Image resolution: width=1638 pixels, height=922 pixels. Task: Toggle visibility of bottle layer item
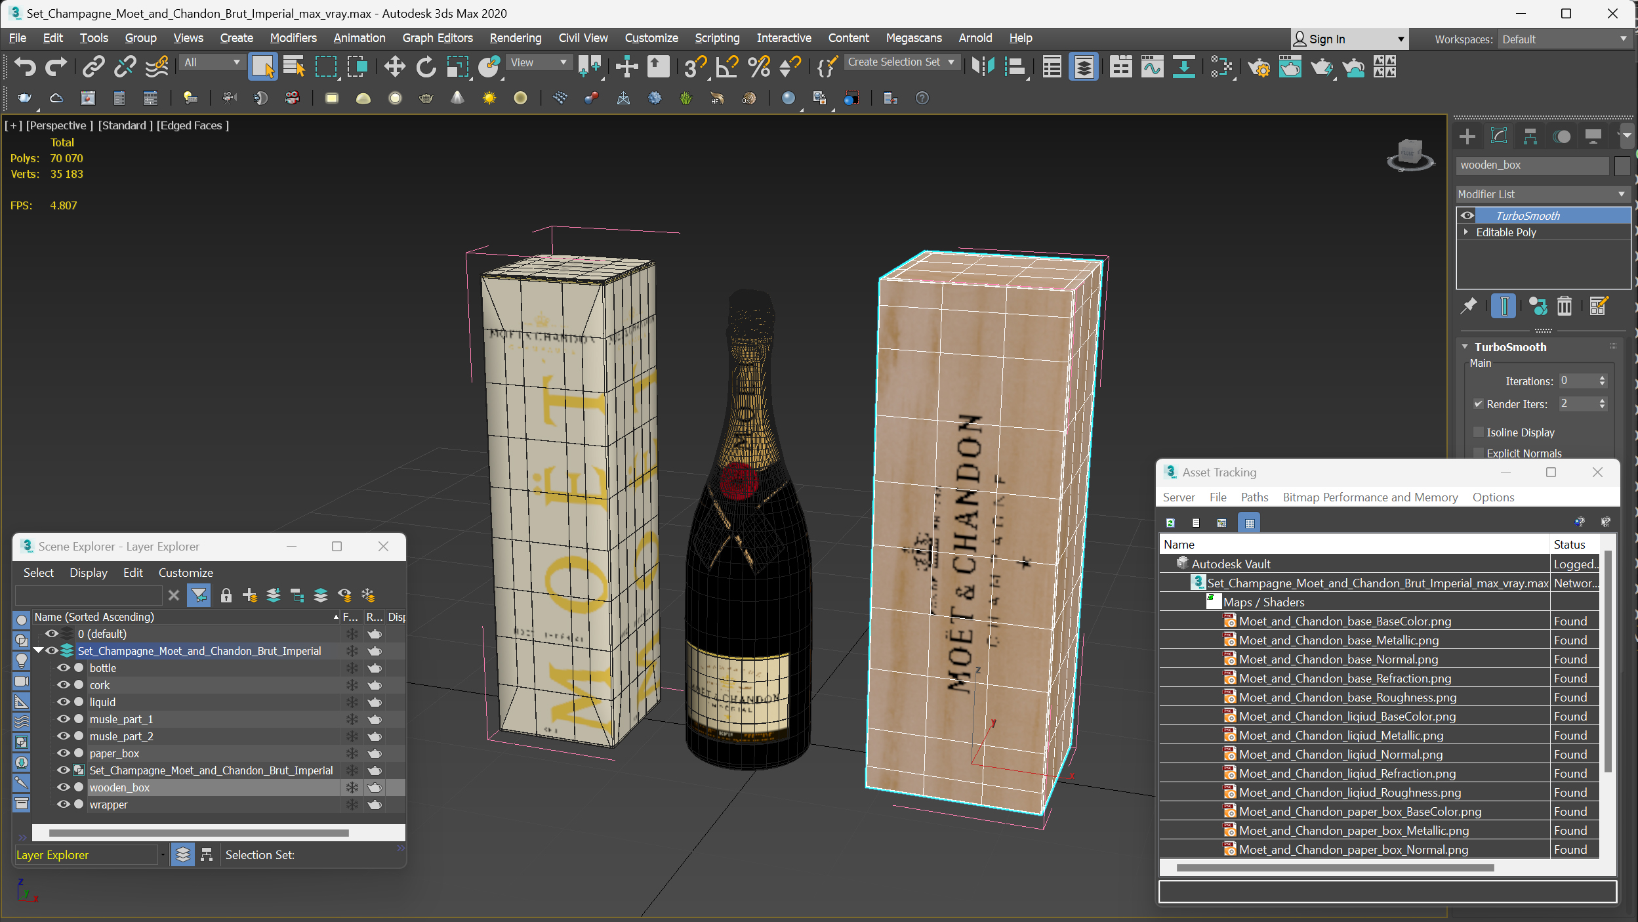pos(63,667)
